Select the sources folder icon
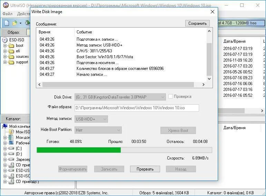Viewport: 266px width, 196px height. click(x=11, y=57)
